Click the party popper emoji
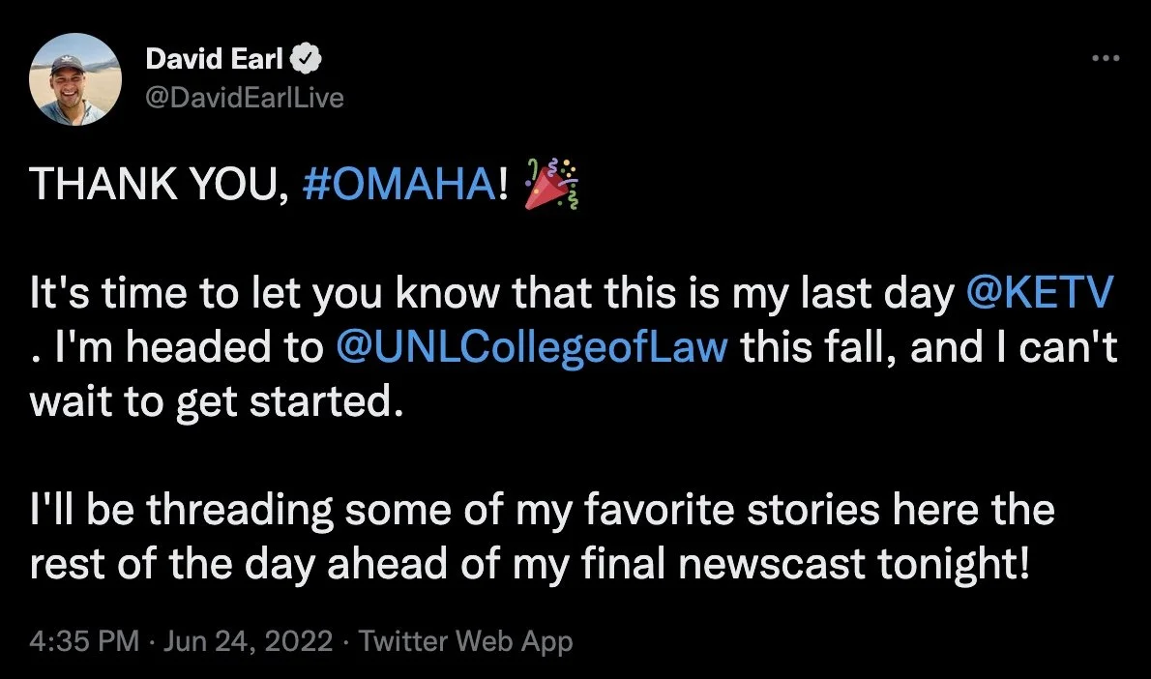The image size is (1151, 679). click(x=550, y=186)
